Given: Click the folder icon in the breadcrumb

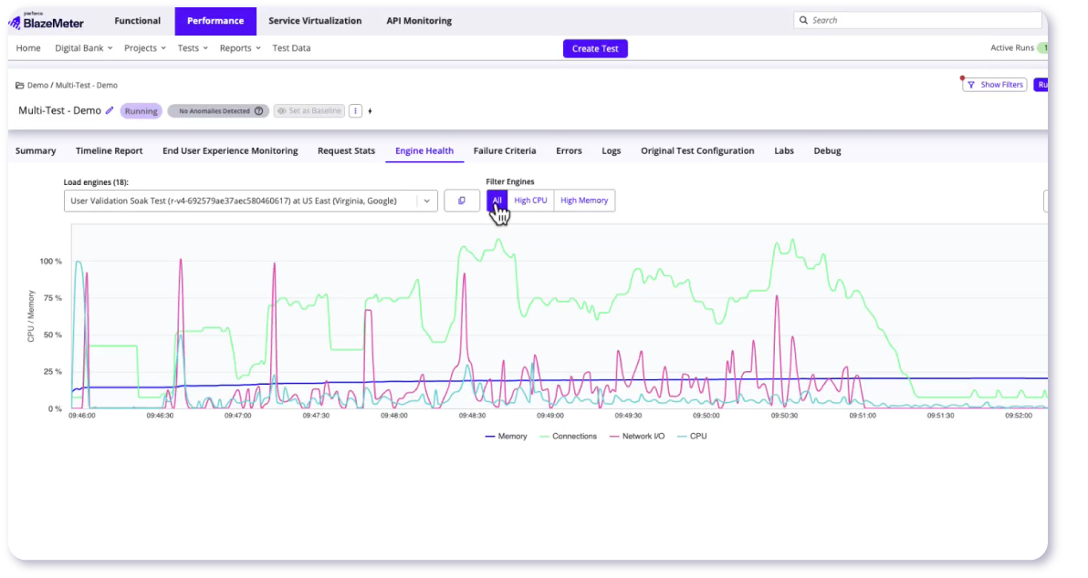Looking at the screenshot, I should coord(19,86).
